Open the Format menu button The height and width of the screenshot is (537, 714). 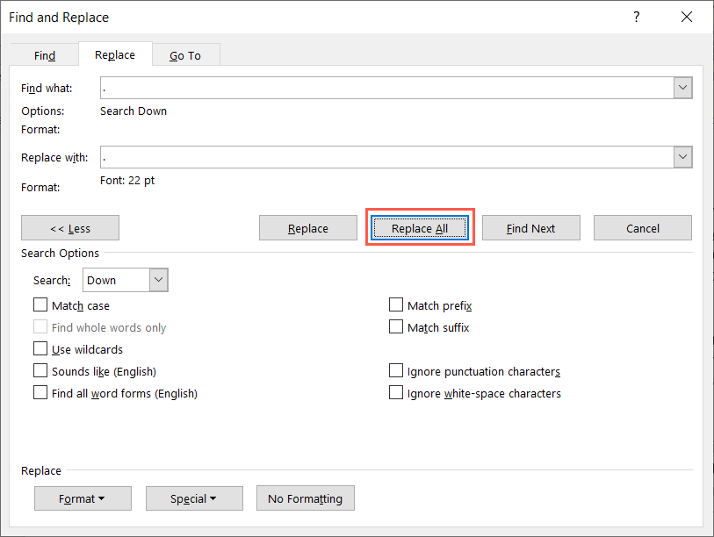click(83, 498)
